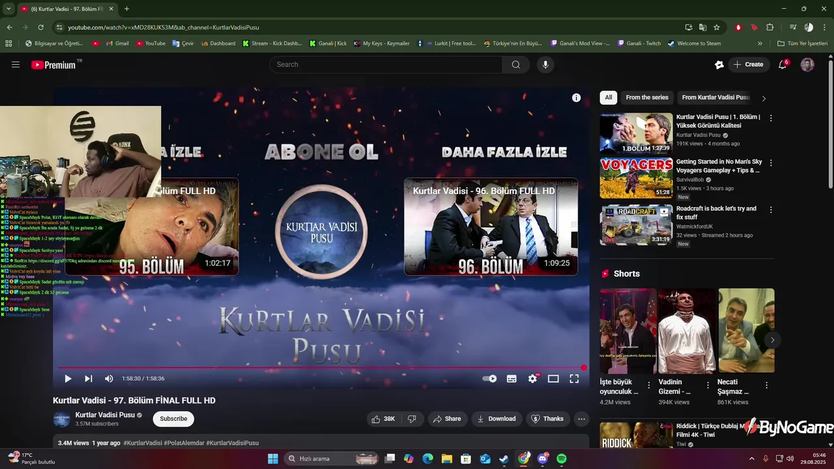Open options for Necati Şaşmaz short

click(767, 385)
